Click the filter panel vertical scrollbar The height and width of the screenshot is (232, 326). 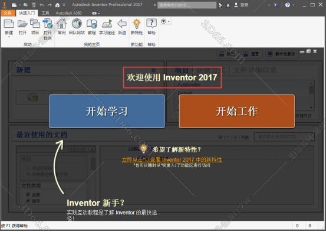pyautogui.click(x=93, y=164)
